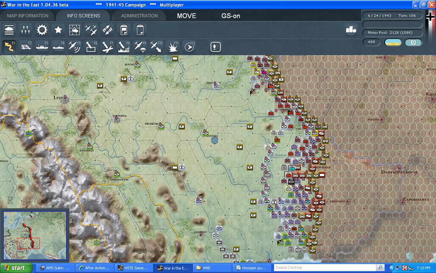Click the red viewport box in minimap
The width and height of the screenshot is (436, 273).
(28, 243)
